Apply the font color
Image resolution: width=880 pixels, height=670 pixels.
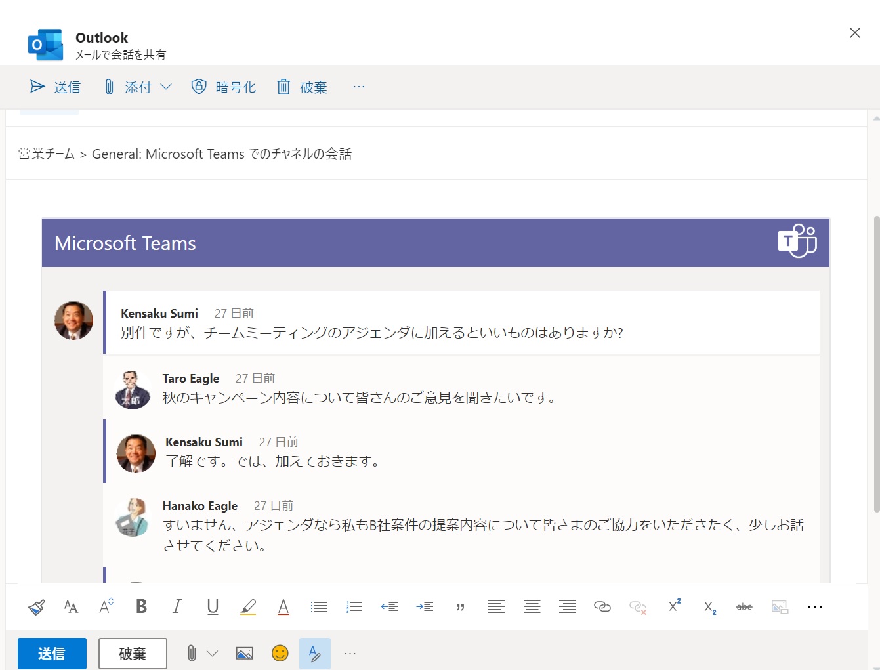pos(283,607)
